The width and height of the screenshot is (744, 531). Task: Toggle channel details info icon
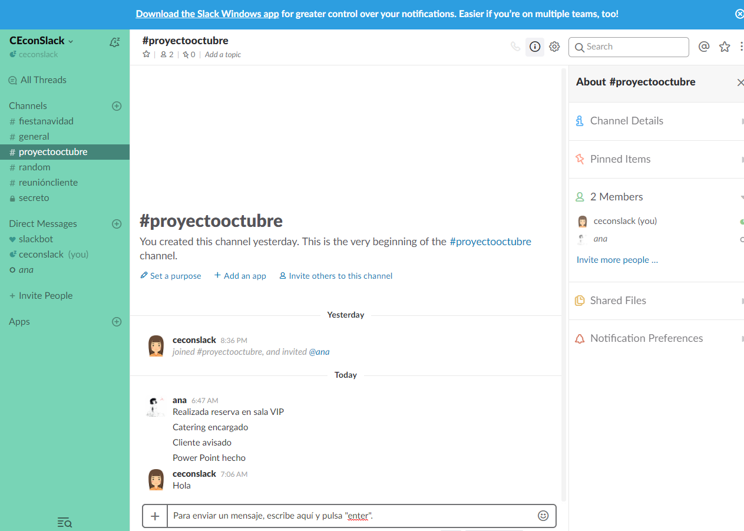pyautogui.click(x=535, y=47)
